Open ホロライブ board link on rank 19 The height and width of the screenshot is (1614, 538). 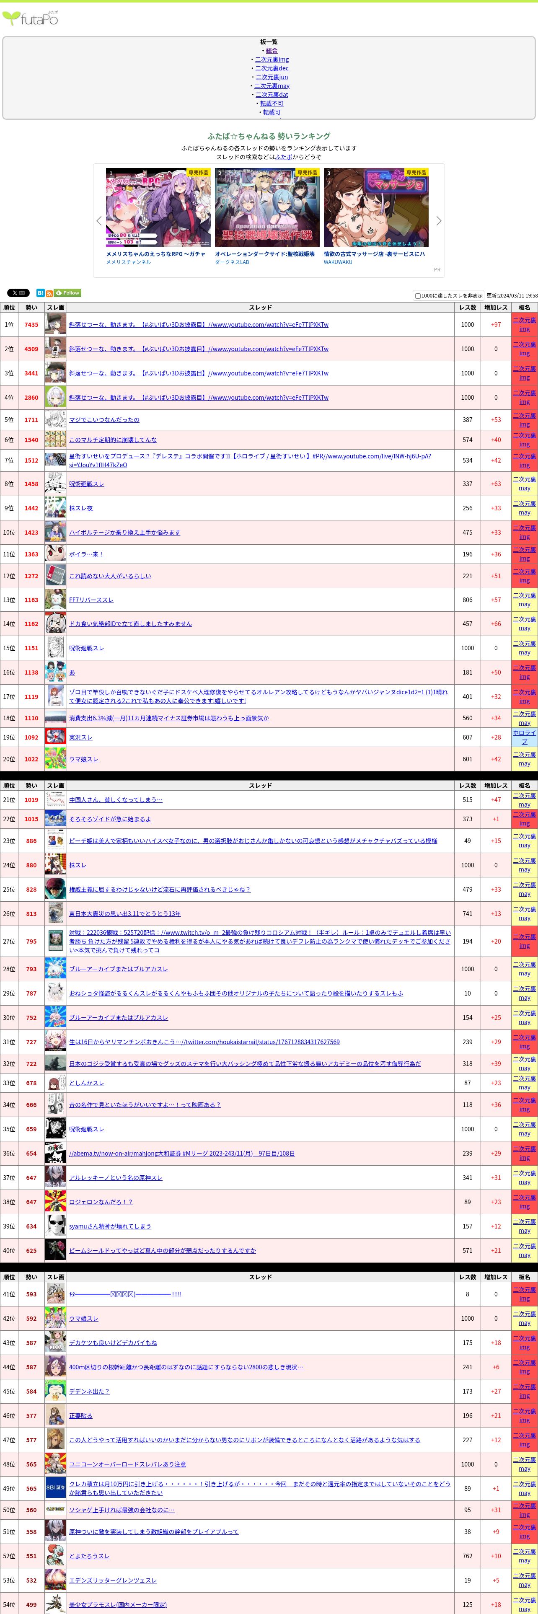pos(524,737)
